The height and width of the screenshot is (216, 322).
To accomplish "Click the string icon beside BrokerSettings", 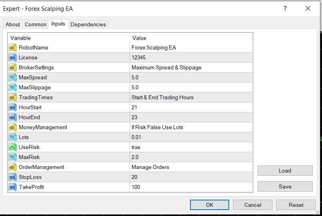I will 12,67.
